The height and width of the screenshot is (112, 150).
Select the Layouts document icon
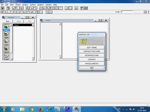click(6, 49)
